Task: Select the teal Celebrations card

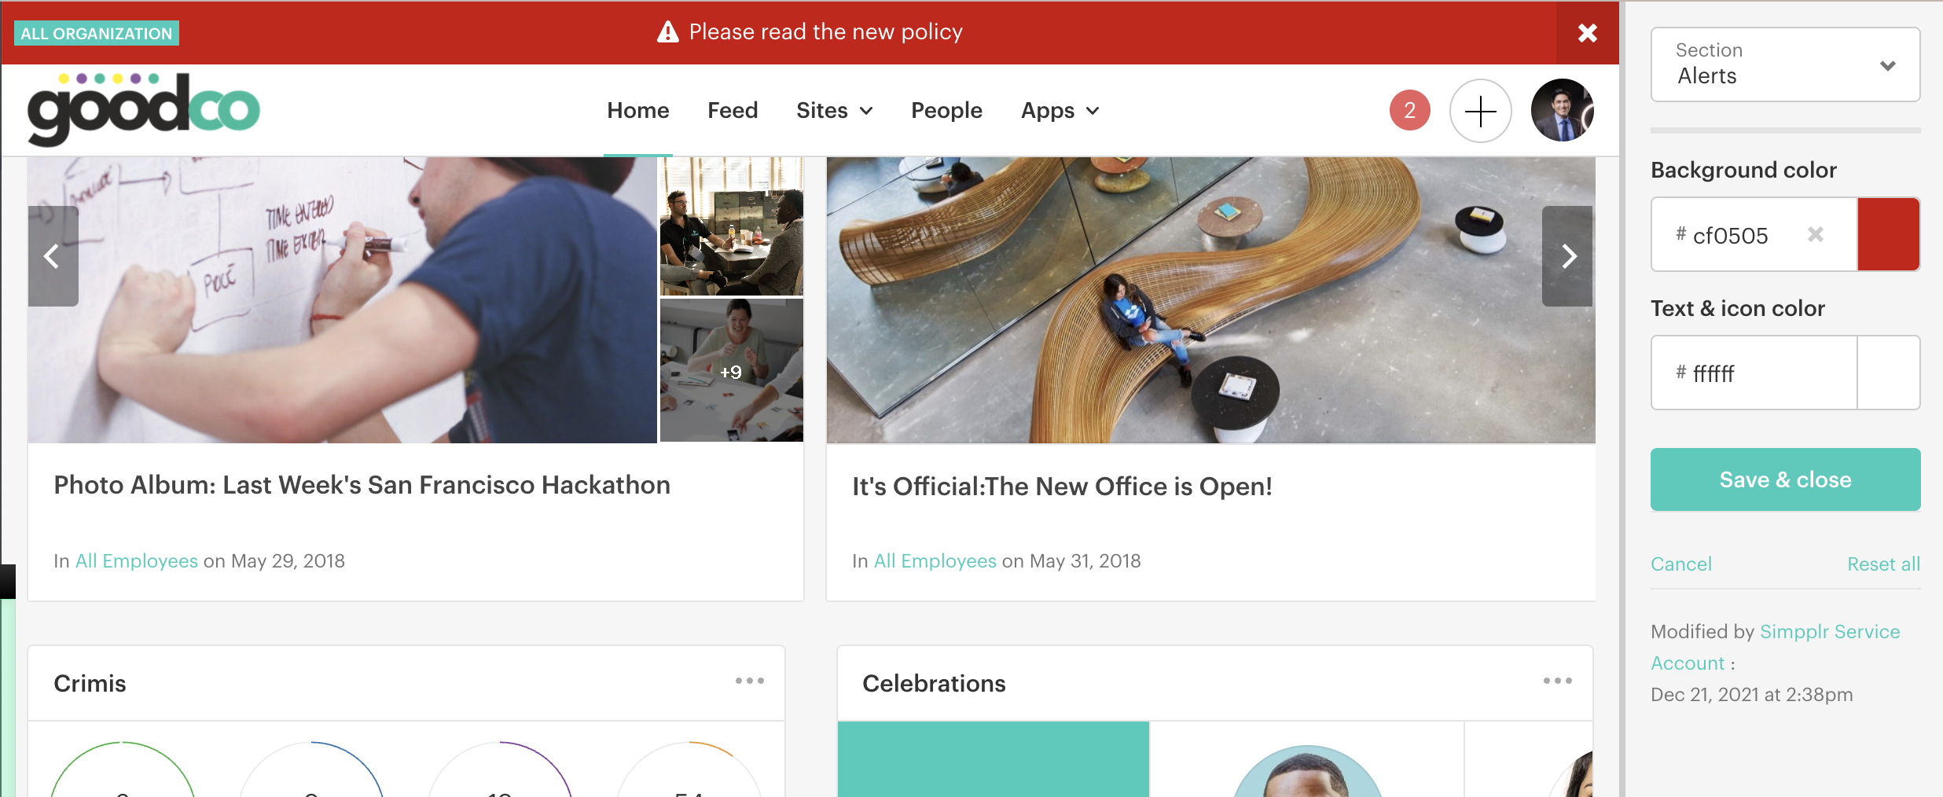Action: pos(994,759)
